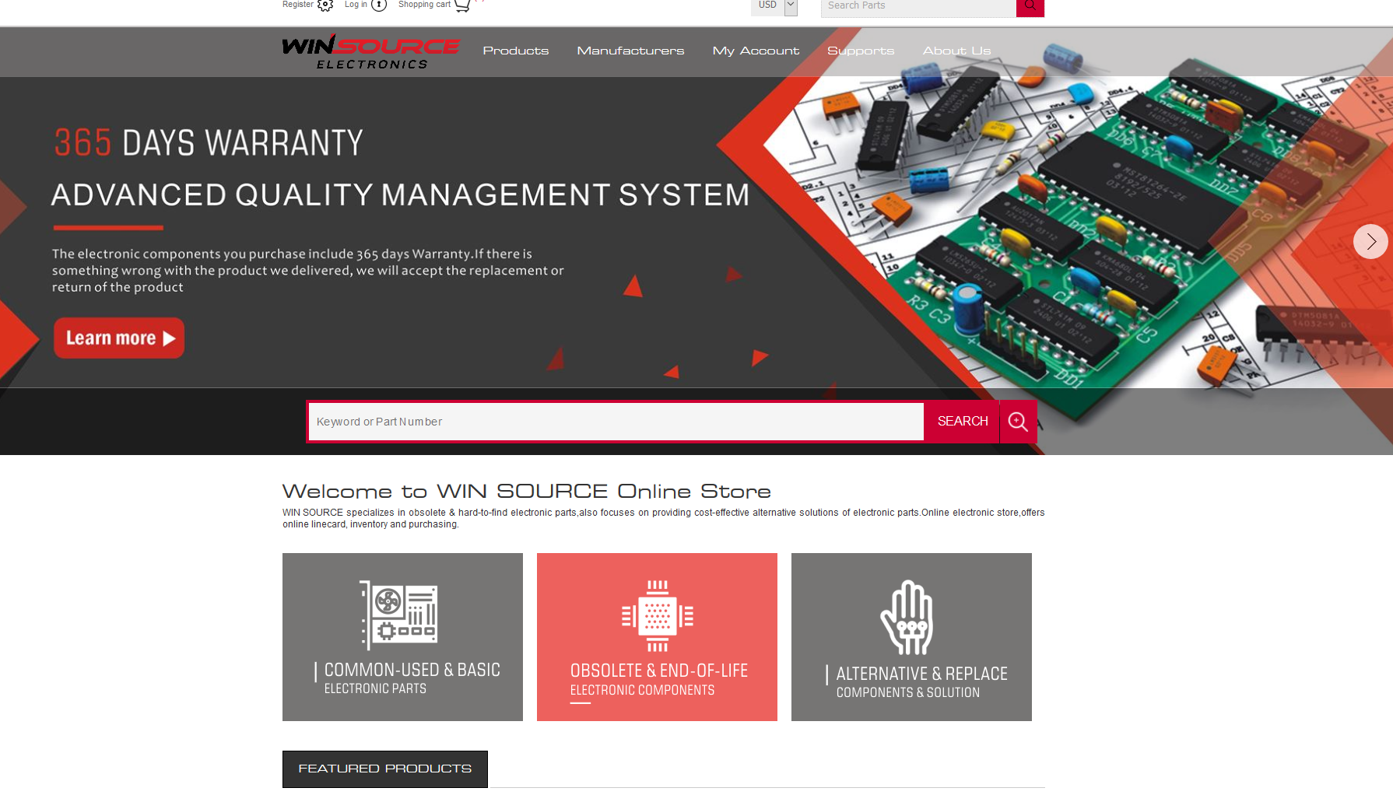Click the Alternative & Replace hand icon
The image size is (1393, 795).
coord(907,617)
